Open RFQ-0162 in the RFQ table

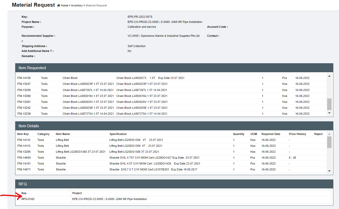(x=28, y=199)
